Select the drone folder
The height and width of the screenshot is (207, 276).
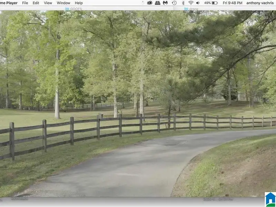tap(191, 9)
